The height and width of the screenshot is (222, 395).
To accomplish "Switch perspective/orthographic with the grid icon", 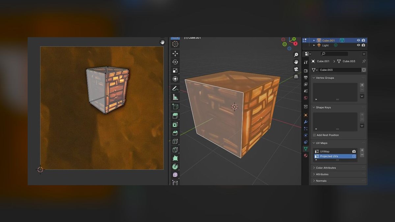I will (x=296, y=76).
